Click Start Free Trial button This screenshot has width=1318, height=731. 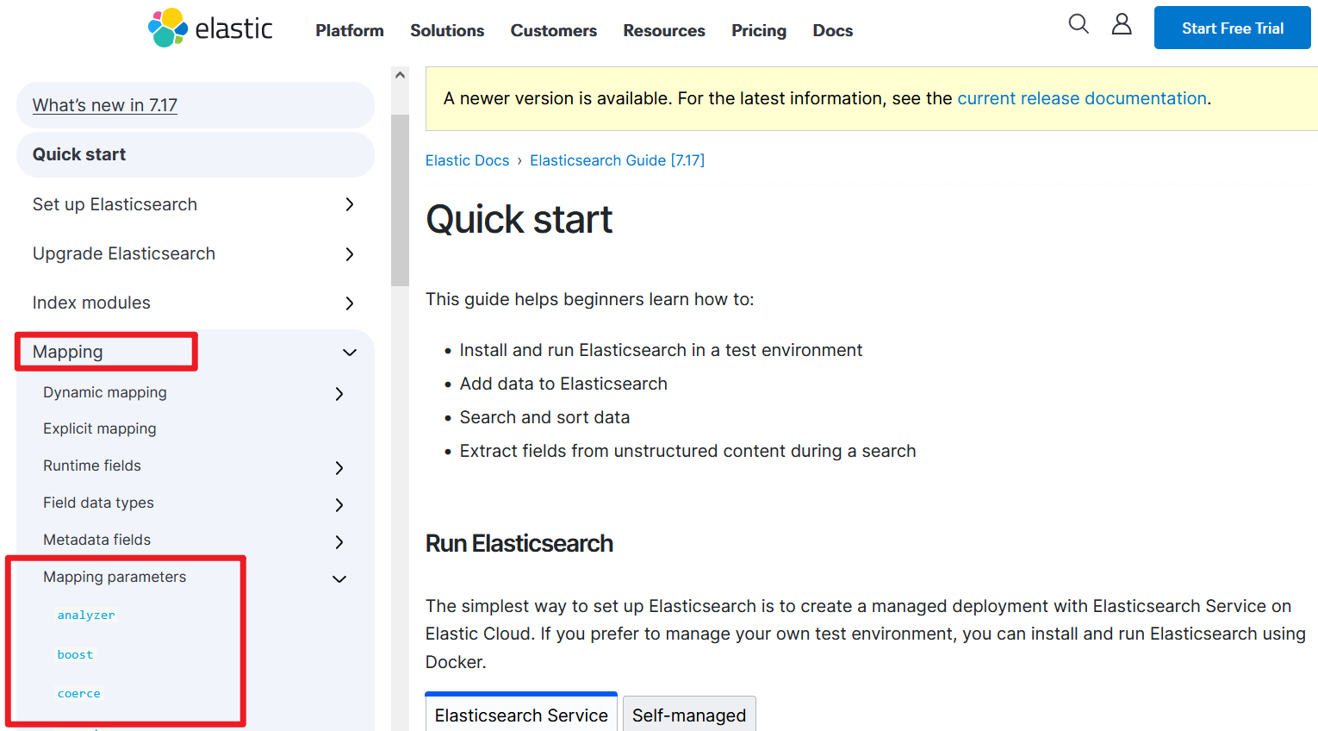point(1232,28)
